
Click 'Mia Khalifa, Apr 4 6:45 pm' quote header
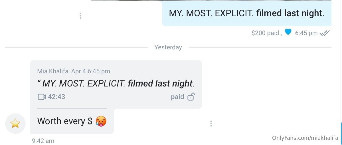click(x=74, y=71)
